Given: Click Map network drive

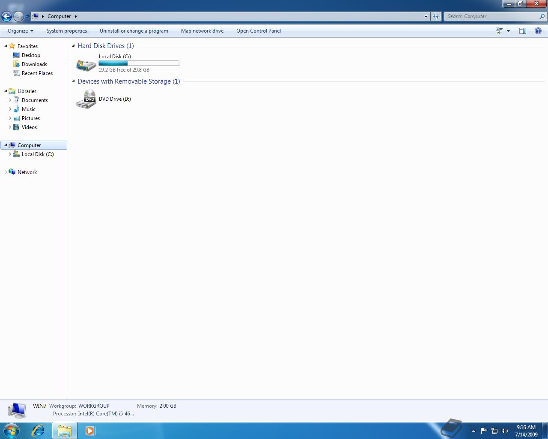Looking at the screenshot, I should coord(202,31).
